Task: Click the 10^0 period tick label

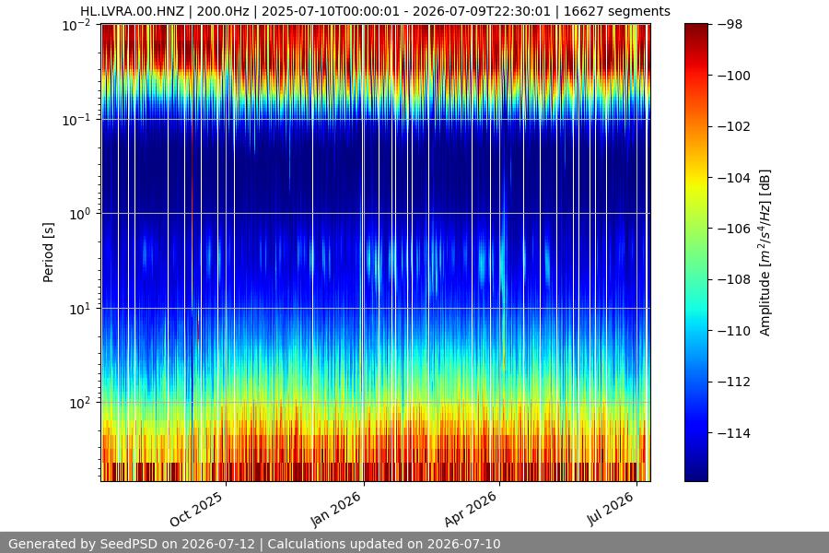Action: point(79,215)
